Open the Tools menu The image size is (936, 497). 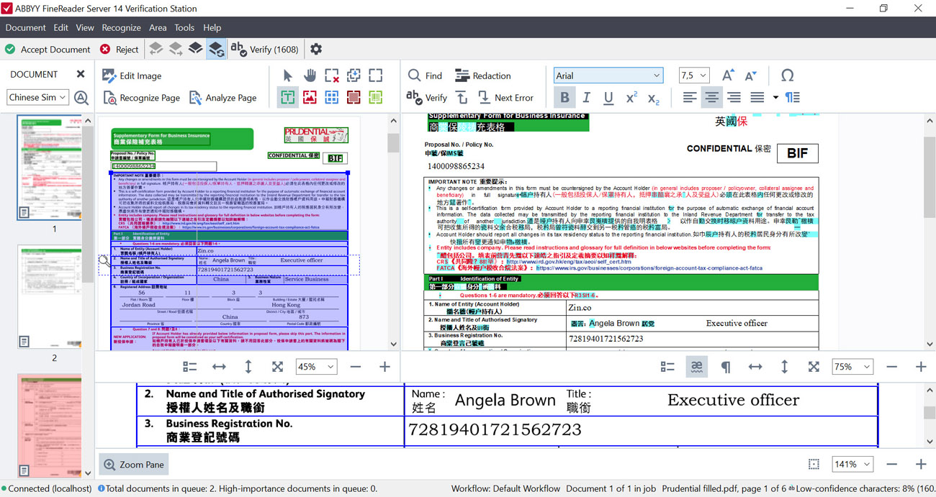pyautogui.click(x=184, y=27)
